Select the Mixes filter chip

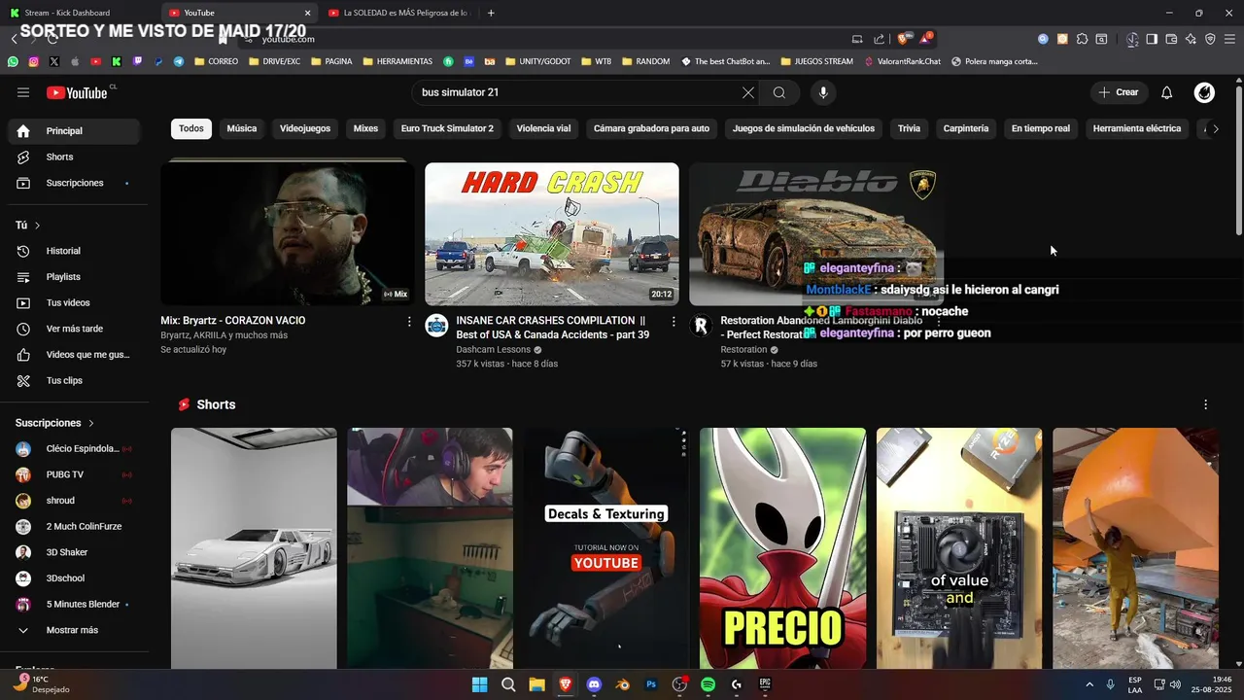pyautogui.click(x=365, y=128)
